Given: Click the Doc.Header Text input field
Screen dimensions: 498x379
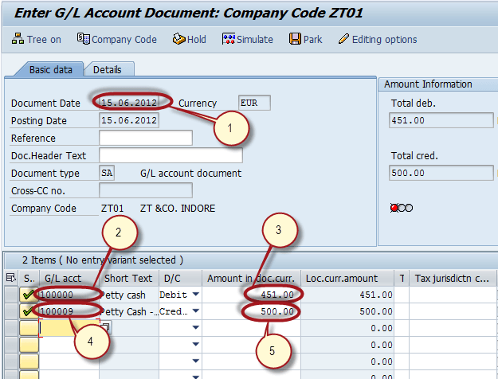Looking at the screenshot, I should pyautogui.click(x=171, y=155).
